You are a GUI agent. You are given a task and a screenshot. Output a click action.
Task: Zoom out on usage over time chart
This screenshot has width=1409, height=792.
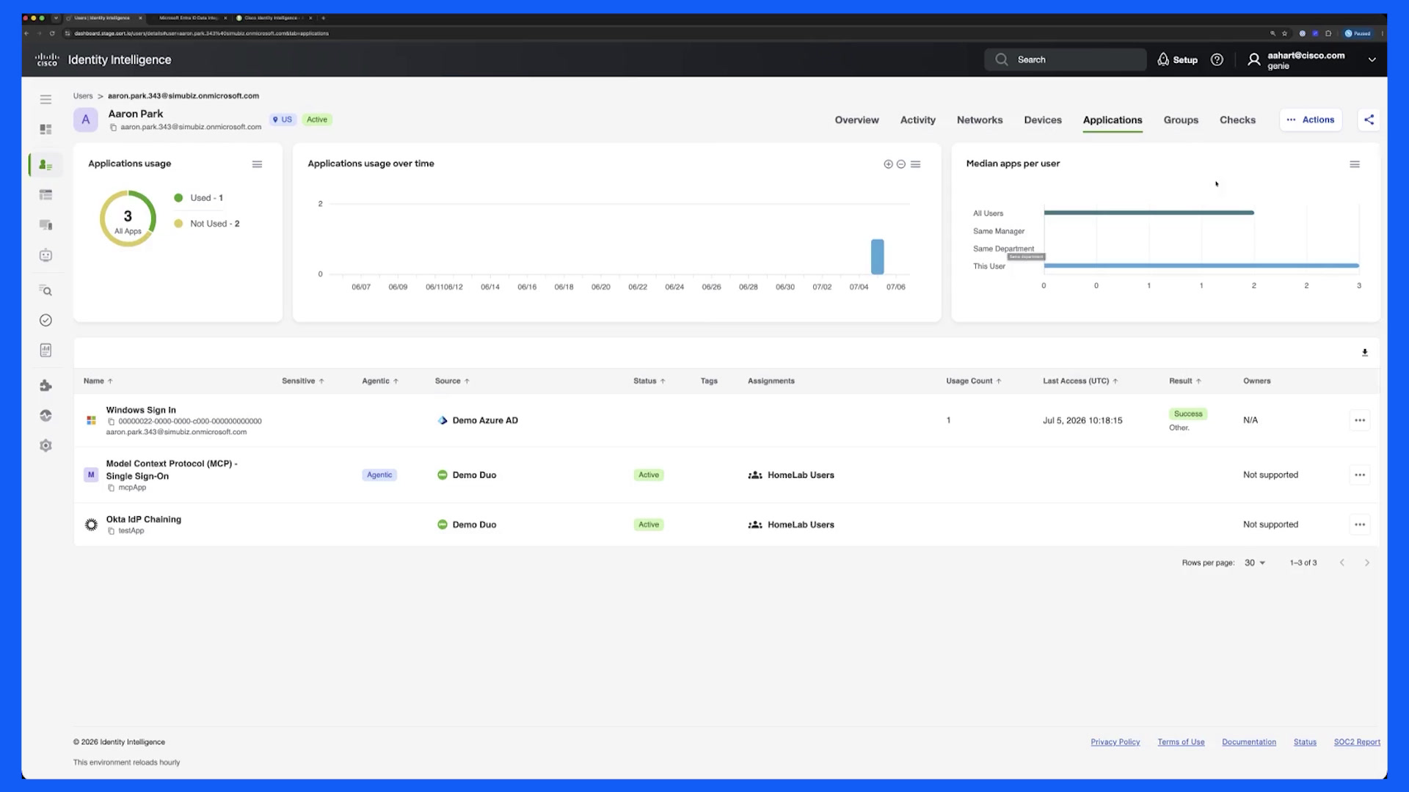(x=901, y=164)
